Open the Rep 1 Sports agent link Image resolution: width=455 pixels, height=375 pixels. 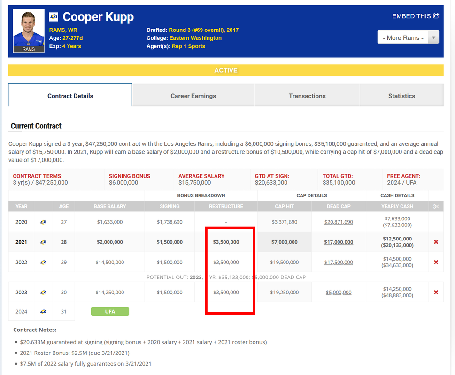pyautogui.click(x=188, y=46)
